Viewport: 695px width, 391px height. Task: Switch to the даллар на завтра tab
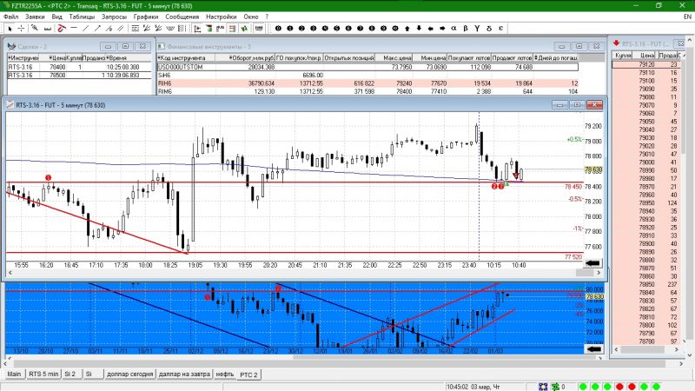(x=184, y=374)
